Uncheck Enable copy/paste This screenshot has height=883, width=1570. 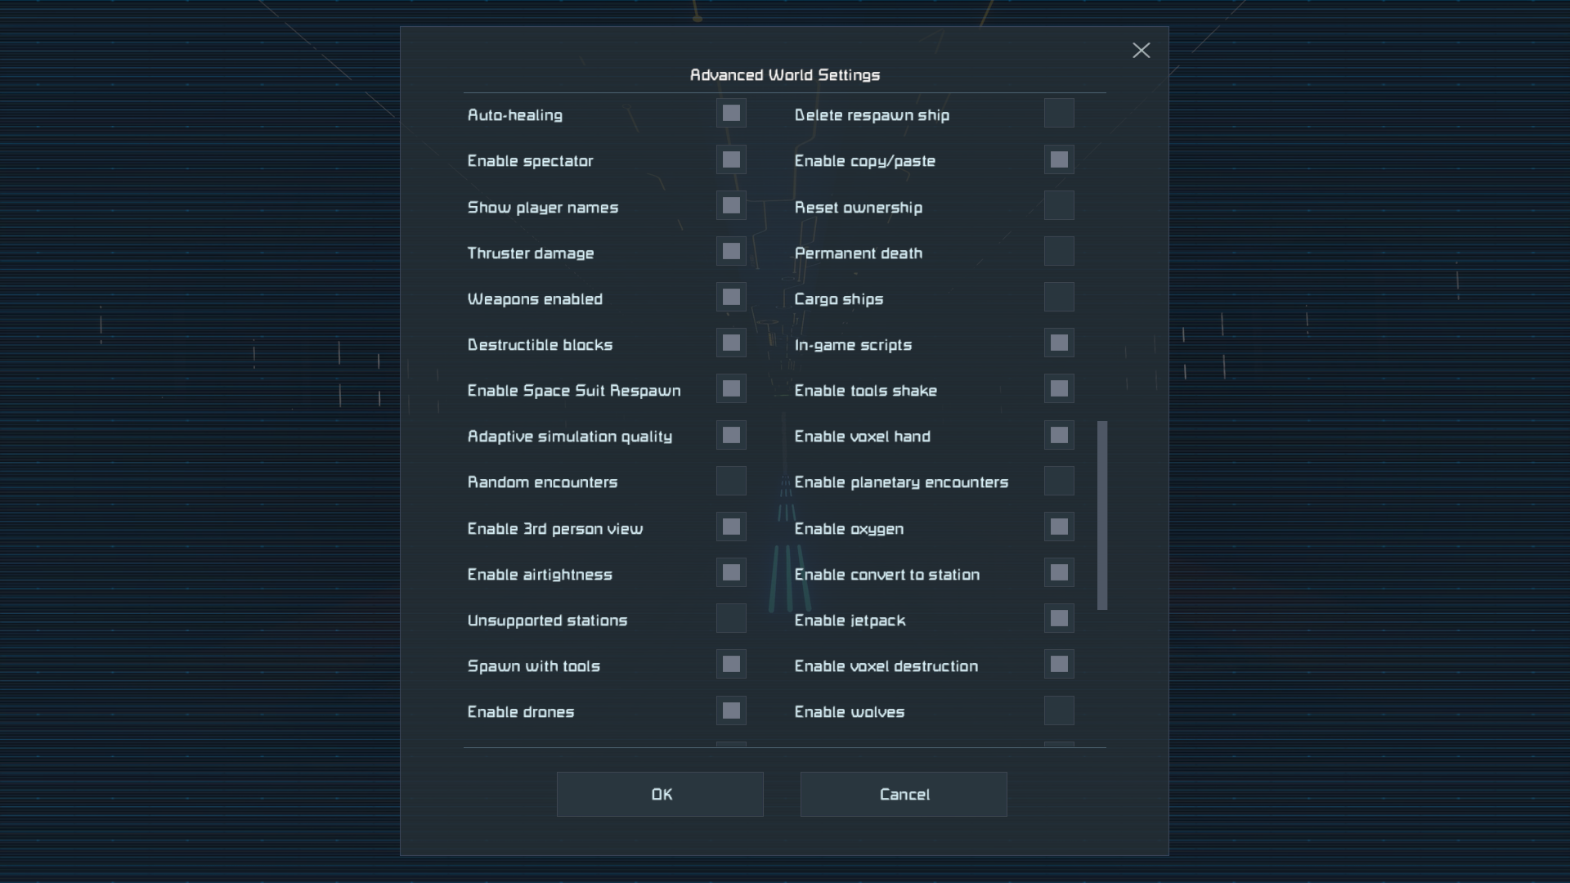(1059, 159)
